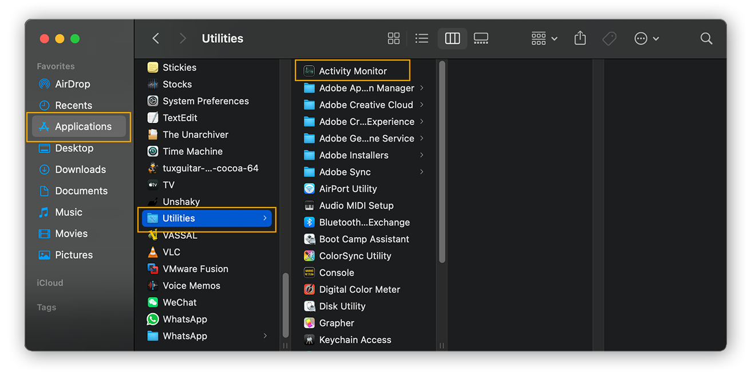The height and width of the screenshot is (372, 751).
Task: Select the TextEdit app icon
Action: click(153, 118)
